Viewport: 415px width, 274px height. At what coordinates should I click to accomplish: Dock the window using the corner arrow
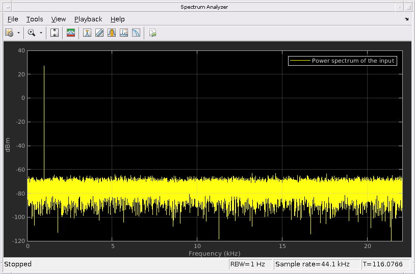[x=406, y=19]
